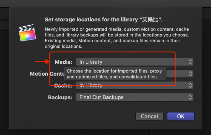Click the Media label
This screenshot has width=211, height=135.
pyautogui.click(x=64, y=62)
